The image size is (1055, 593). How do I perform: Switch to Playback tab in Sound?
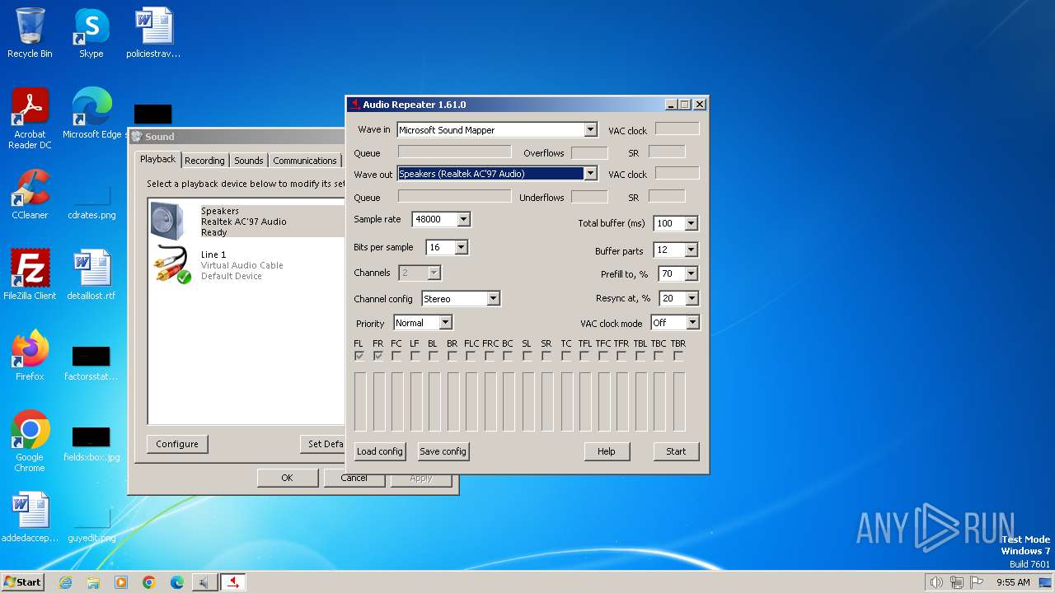point(157,160)
